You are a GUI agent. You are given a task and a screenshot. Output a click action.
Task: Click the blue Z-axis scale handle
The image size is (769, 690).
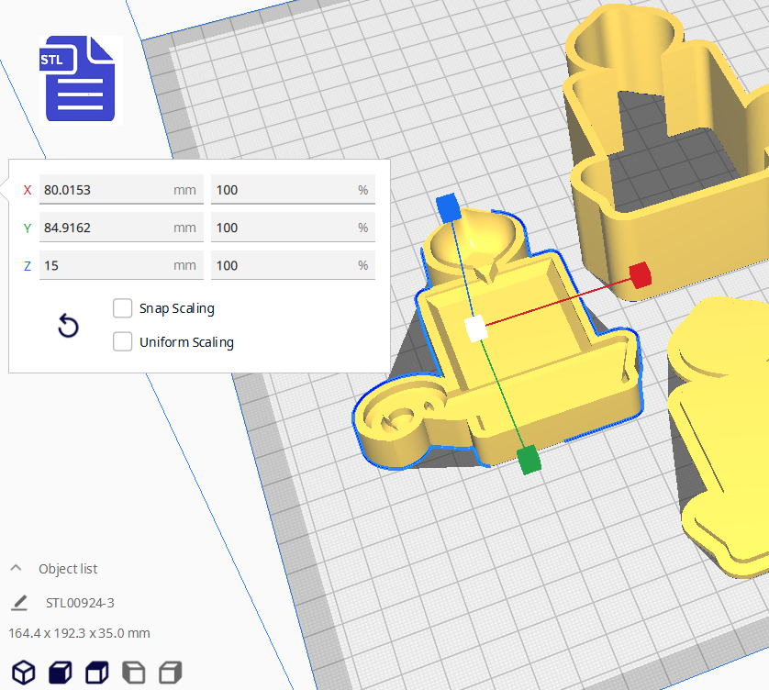coord(448,207)
